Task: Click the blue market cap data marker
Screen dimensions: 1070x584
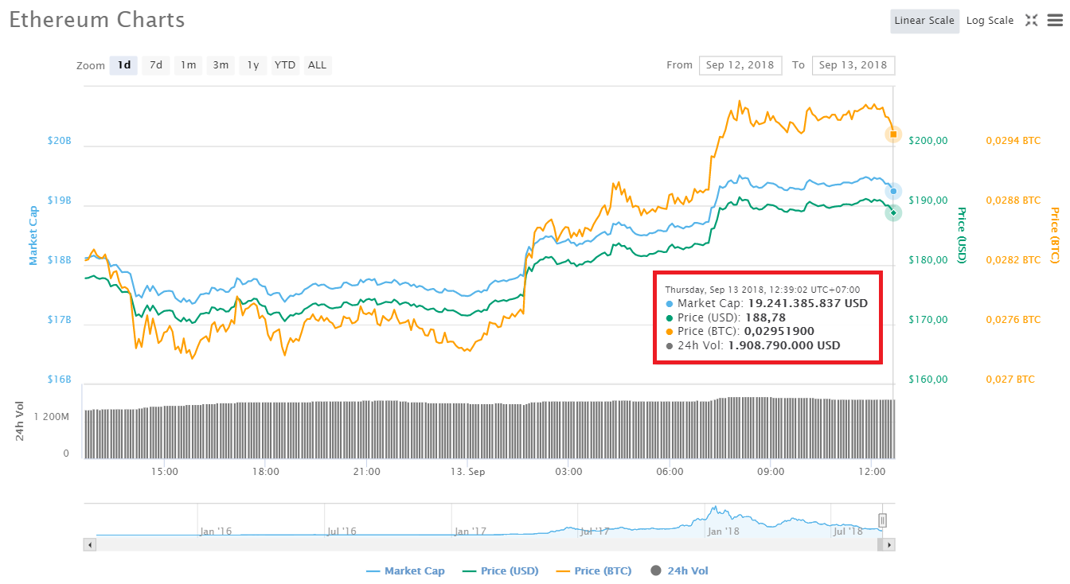Action: pyautogui.click(x=893, y=191)
